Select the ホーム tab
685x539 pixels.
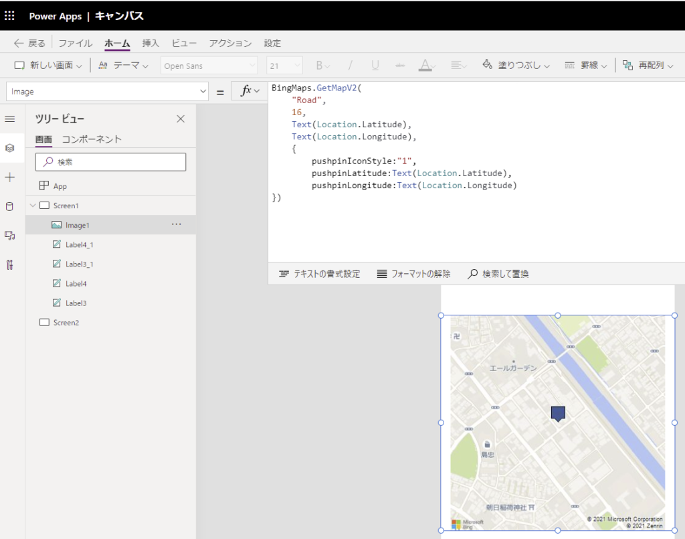coord(117,44)
